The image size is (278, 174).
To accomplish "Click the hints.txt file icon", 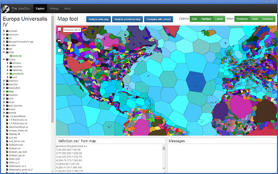I will pos(10,56).
